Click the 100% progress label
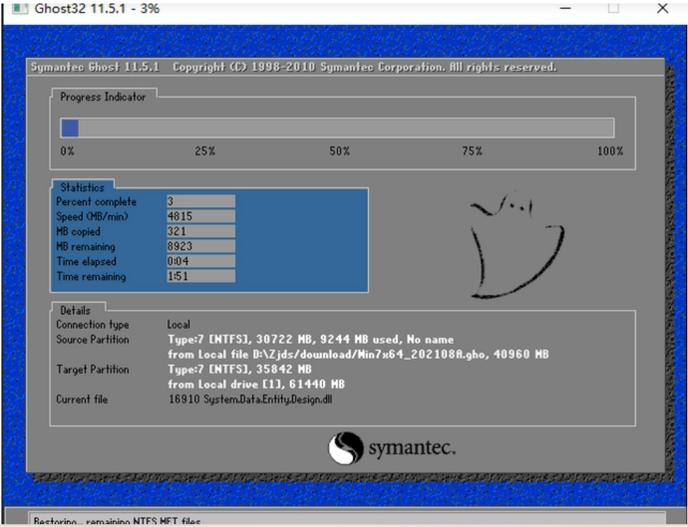The image size is (688, 527). click(610, 151)
